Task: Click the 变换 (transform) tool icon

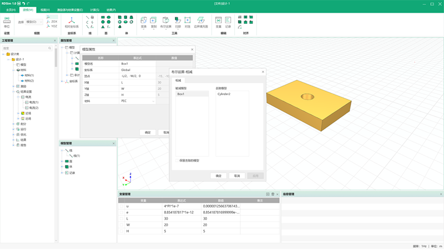Action: pos(143,21)
